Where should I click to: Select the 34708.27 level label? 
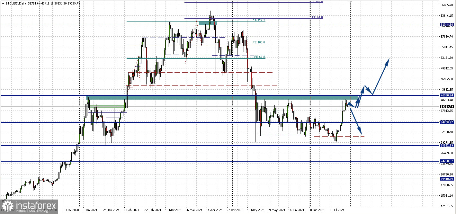click(447, 122)
